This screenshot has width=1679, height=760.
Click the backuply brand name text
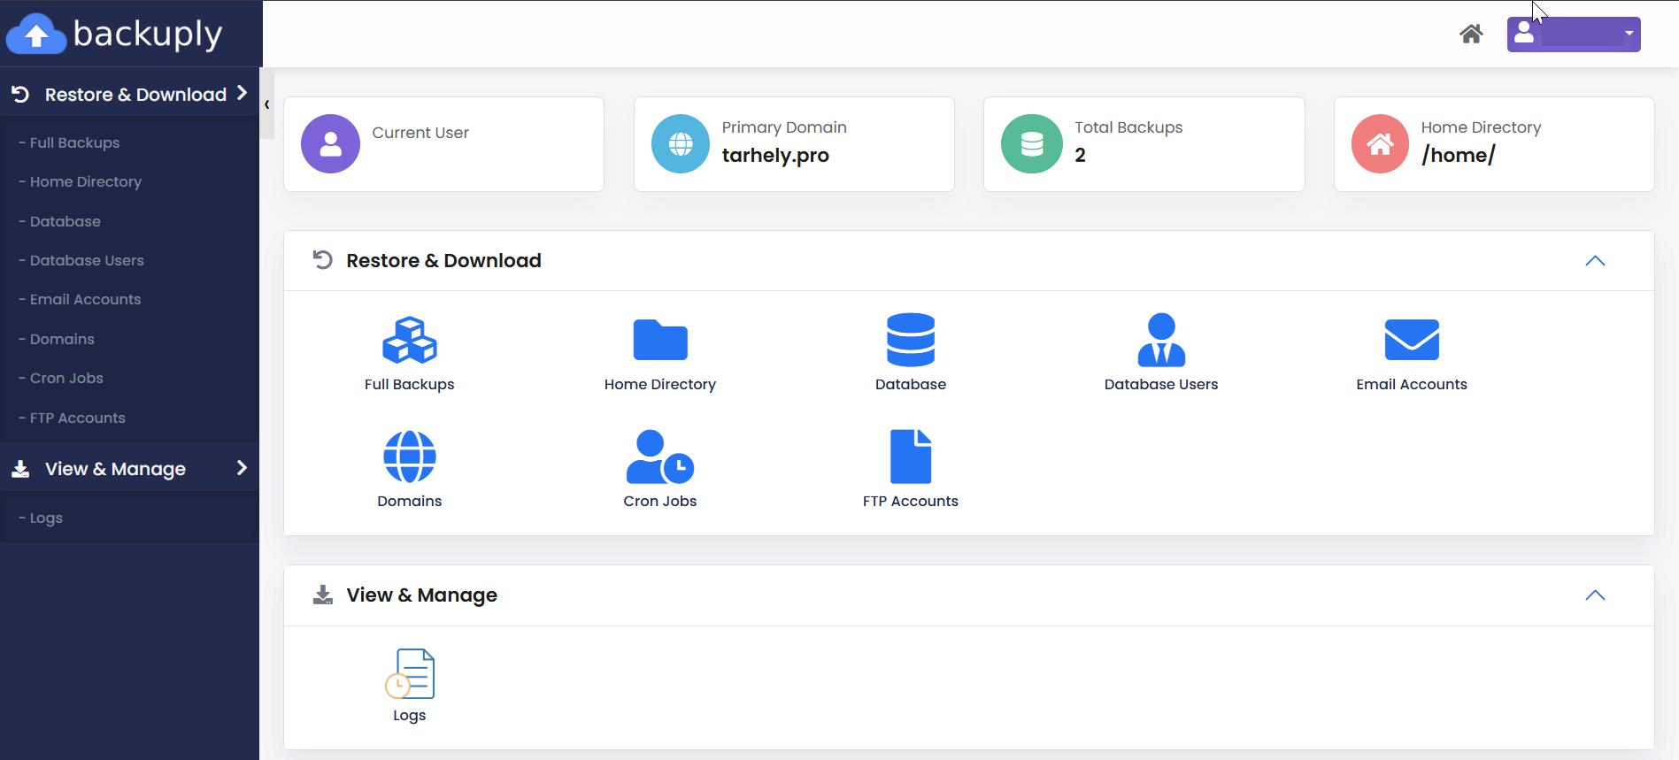click(x=148, y=34)
